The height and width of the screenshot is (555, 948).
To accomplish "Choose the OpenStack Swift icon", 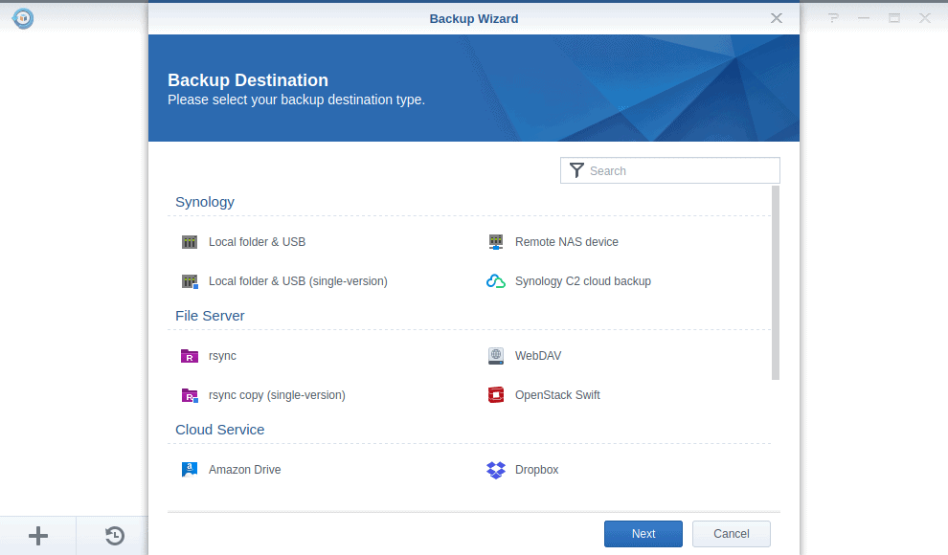I will [x=496, y=394].
